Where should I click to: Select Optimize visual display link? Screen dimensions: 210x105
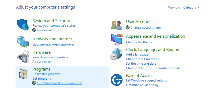142,85
